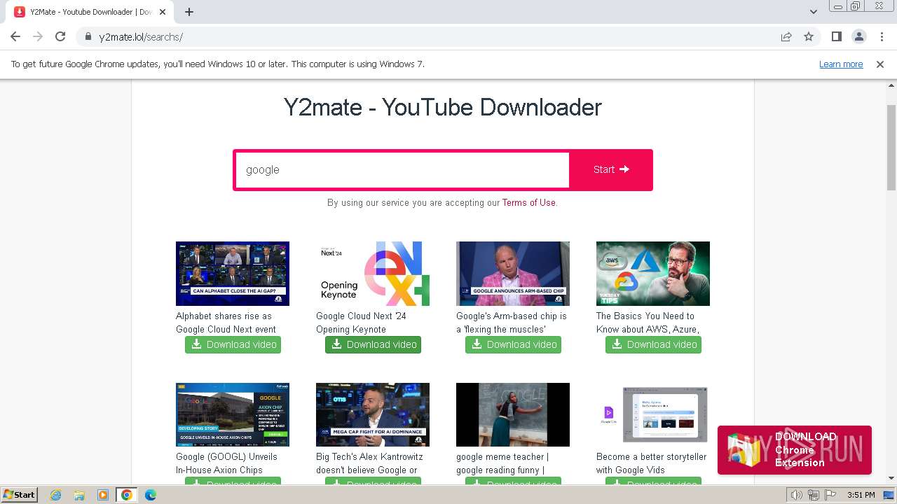897x504 pixels.
Task: Open Windows Media Player on taskbar
Action: [x=103, y=495]
